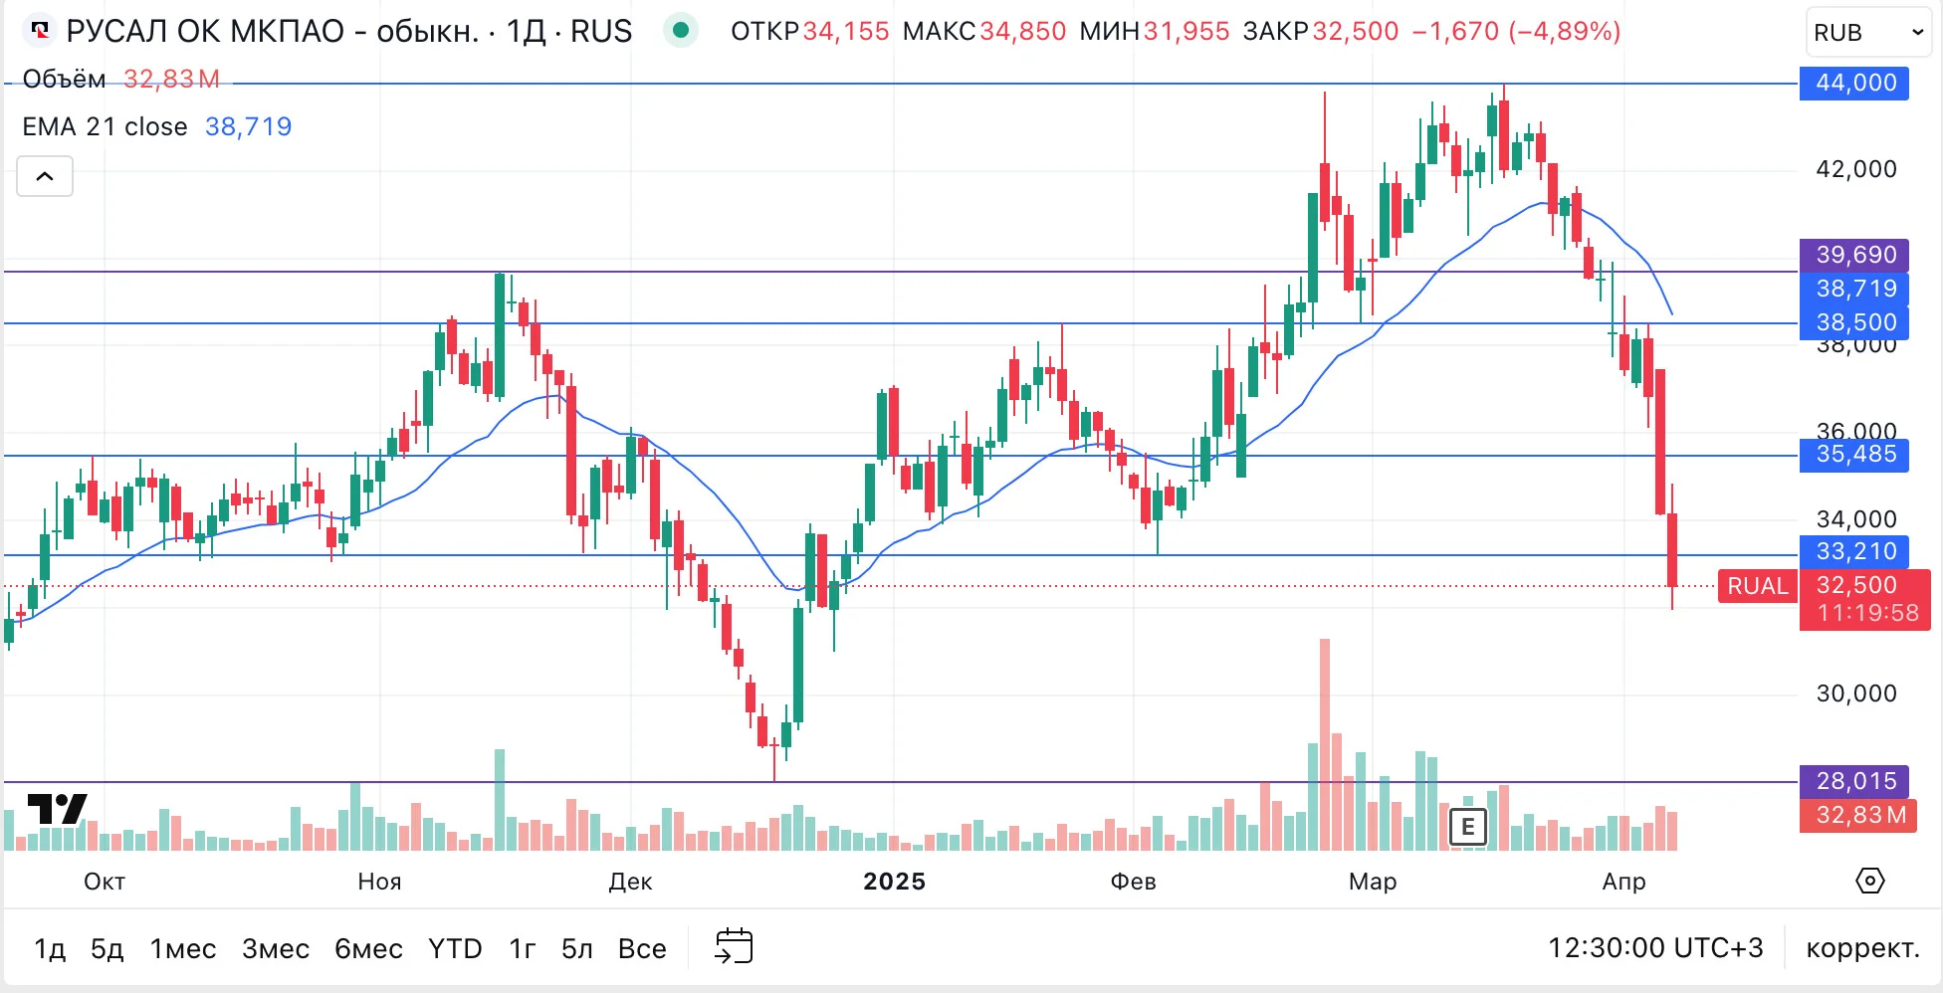Click the ОТКР open value 34,155
Image resolution: width=1943 pixels, height=993 pixels.
(x=846, y=31)
